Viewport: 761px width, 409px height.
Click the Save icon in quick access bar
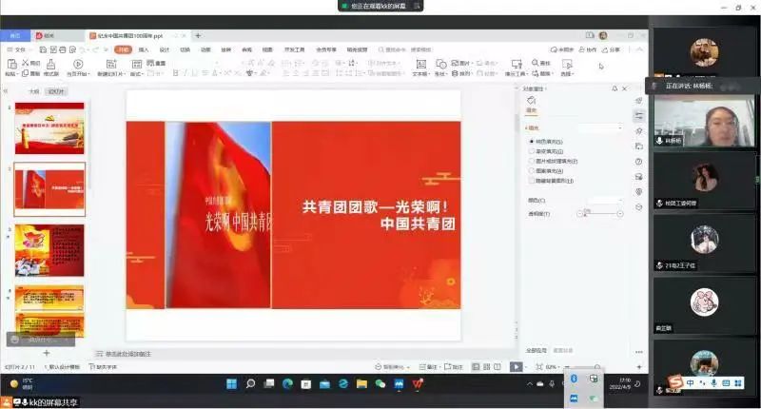coord(43,49)
